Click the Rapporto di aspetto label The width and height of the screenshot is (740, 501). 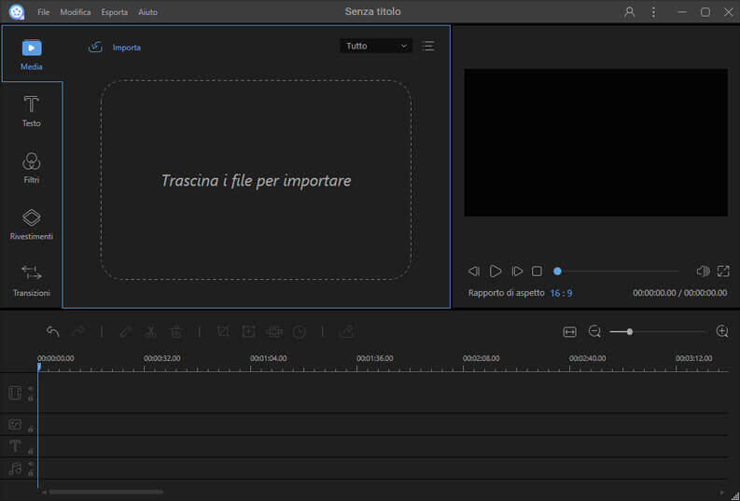pos(506,293)
